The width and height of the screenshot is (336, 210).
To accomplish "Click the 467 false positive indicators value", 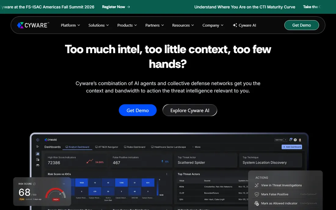I will pos(117,163).
